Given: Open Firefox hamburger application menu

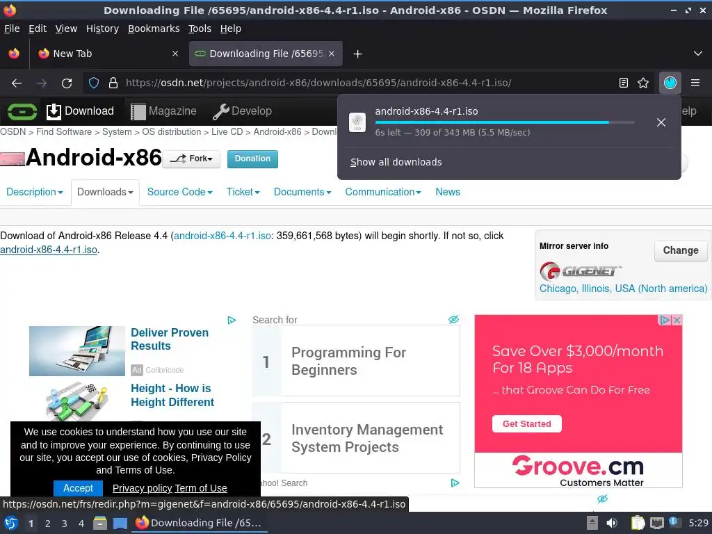Looking at the screenshot, I should pos(695,83).
